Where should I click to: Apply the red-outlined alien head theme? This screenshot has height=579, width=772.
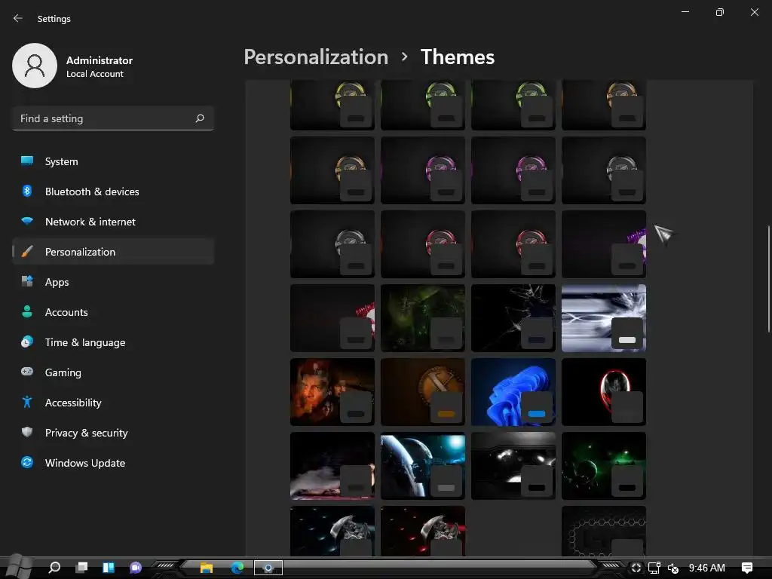pos(604,392)
